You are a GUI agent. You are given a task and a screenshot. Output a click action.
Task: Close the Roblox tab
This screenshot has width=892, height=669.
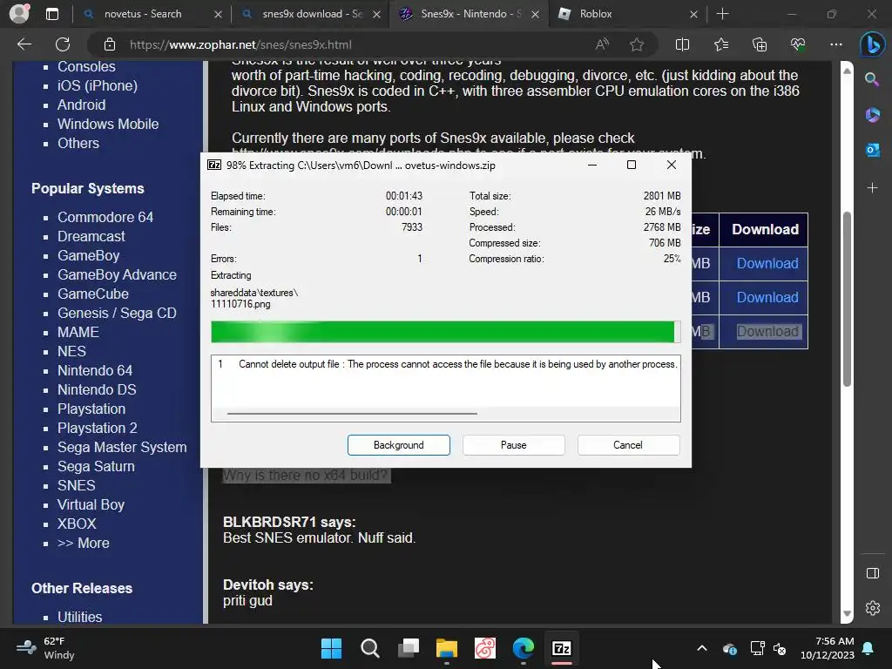[x=693, y=14]
